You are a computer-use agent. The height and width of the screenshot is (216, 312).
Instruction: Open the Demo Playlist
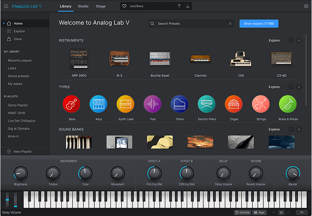click(18, 105)
